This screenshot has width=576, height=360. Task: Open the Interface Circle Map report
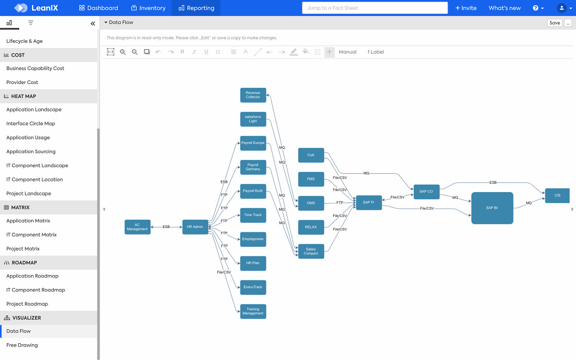pos(31,123)
